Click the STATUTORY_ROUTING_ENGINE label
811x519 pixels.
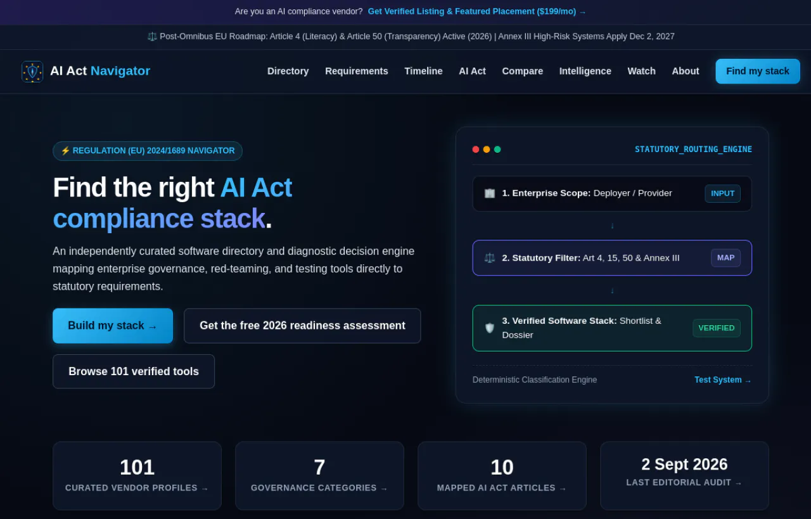pos(693,150)
